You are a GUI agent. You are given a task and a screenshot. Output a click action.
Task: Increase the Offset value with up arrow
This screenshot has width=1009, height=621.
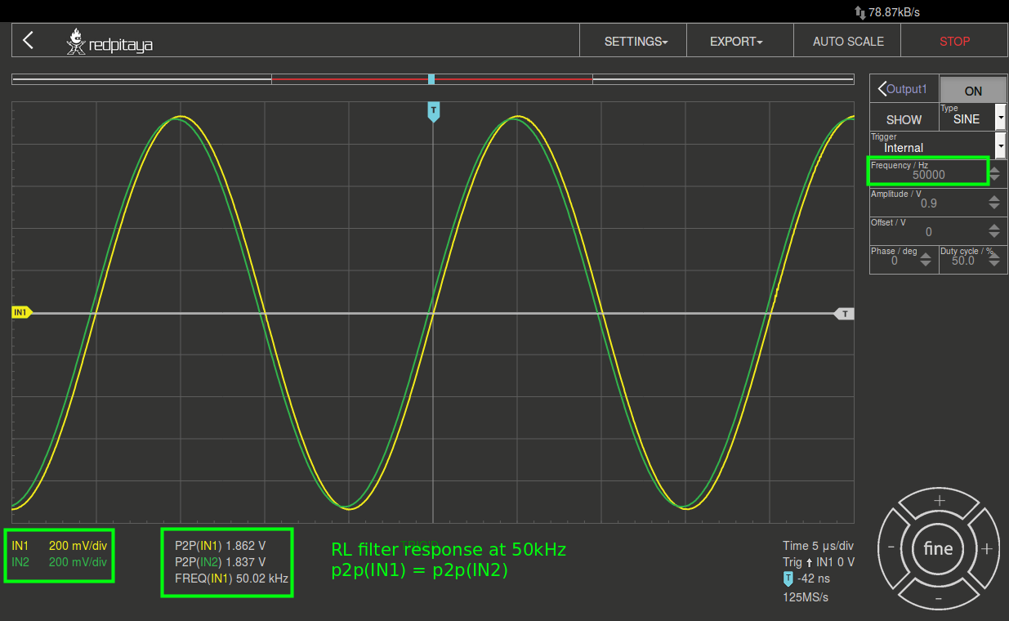pyautogui.click(x=994, y=226)
